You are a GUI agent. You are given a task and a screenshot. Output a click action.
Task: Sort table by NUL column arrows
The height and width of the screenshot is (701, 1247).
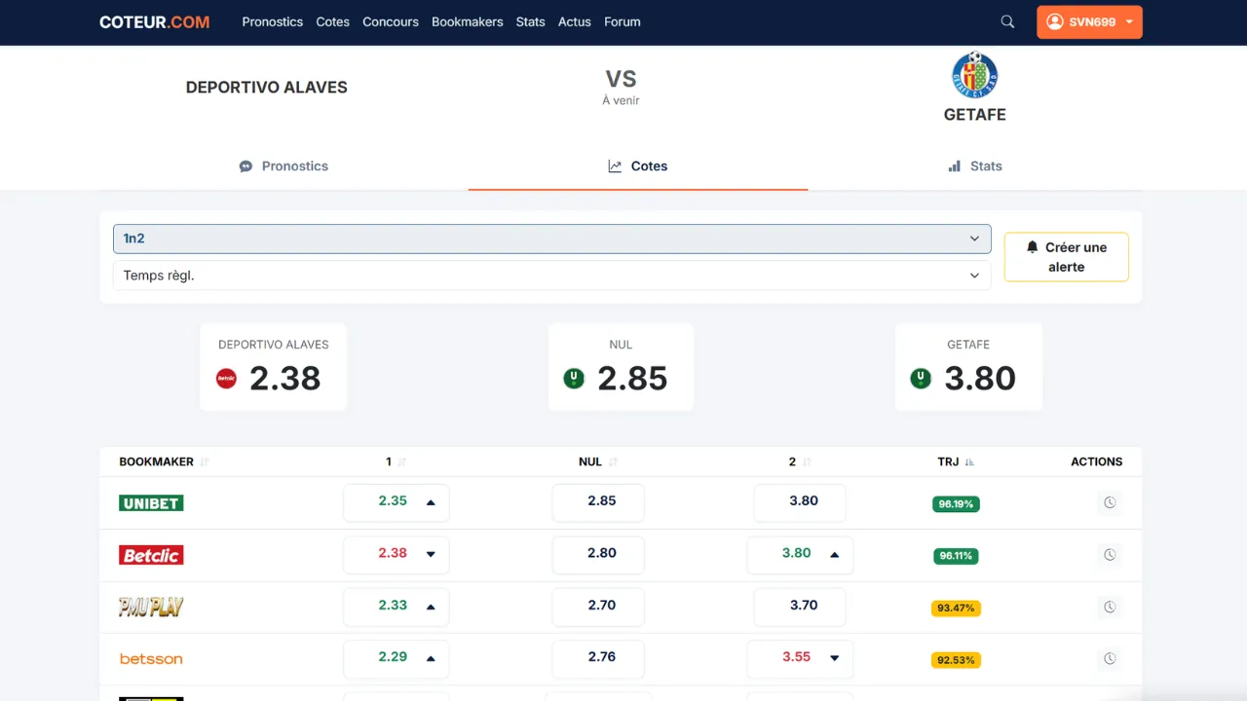613,462
